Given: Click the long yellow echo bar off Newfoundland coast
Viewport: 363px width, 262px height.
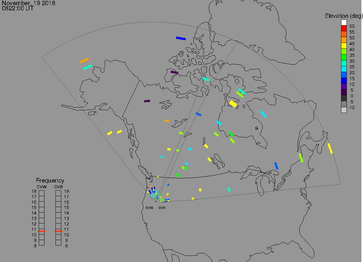Looking at the screenshot, I should click(x=330, y=148).
